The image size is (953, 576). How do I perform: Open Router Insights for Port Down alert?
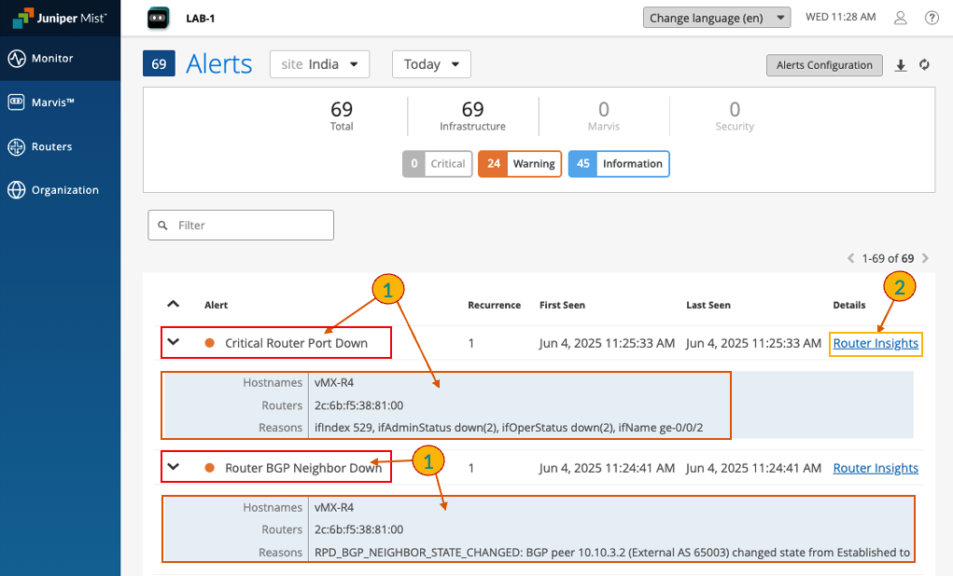(x=876, y=344)
